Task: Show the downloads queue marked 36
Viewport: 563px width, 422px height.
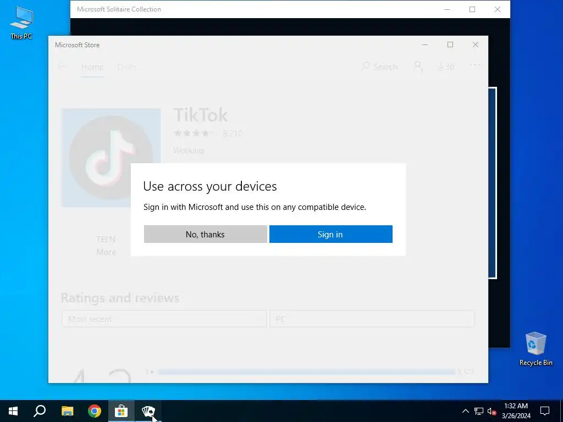Action: point(445,66)
